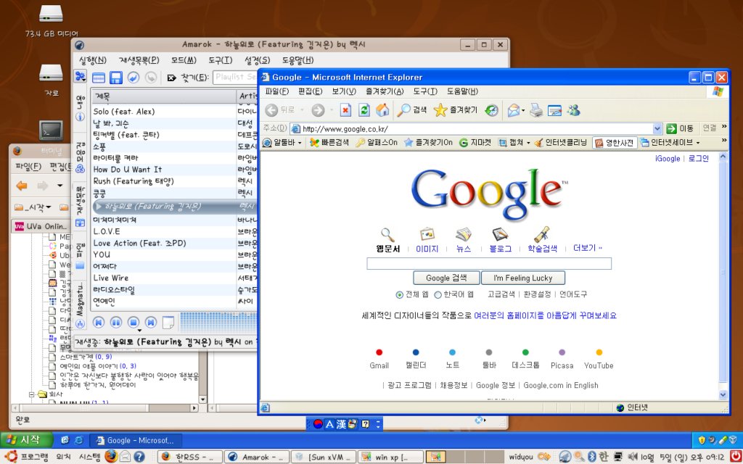Click the IE Forward arrow button

pyautogui.click(x=318, y=110)
